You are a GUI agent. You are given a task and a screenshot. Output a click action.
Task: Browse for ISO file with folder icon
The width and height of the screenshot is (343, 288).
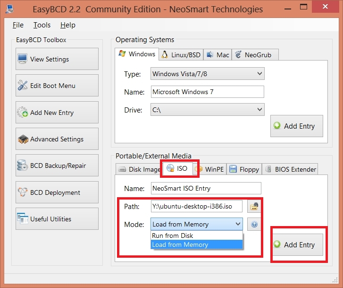pyautogui.click(x=254, y=206)
